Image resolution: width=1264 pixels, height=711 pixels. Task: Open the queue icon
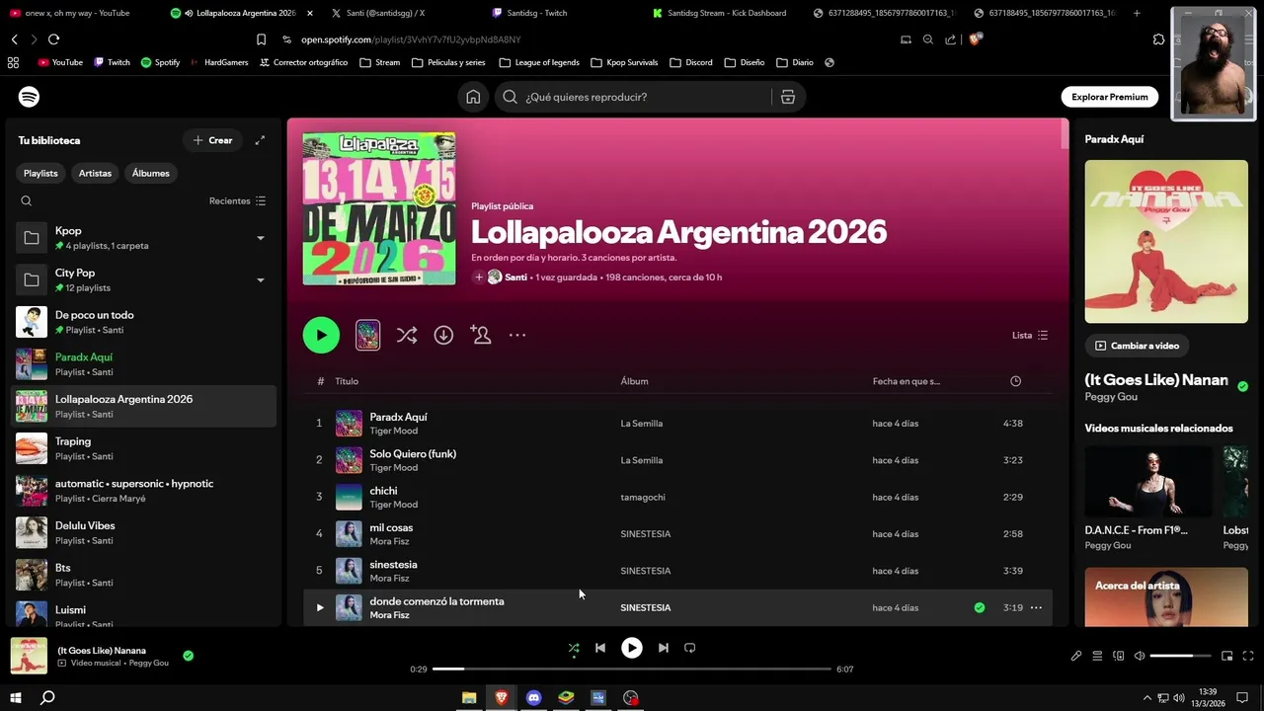[x=1097, y=656]
